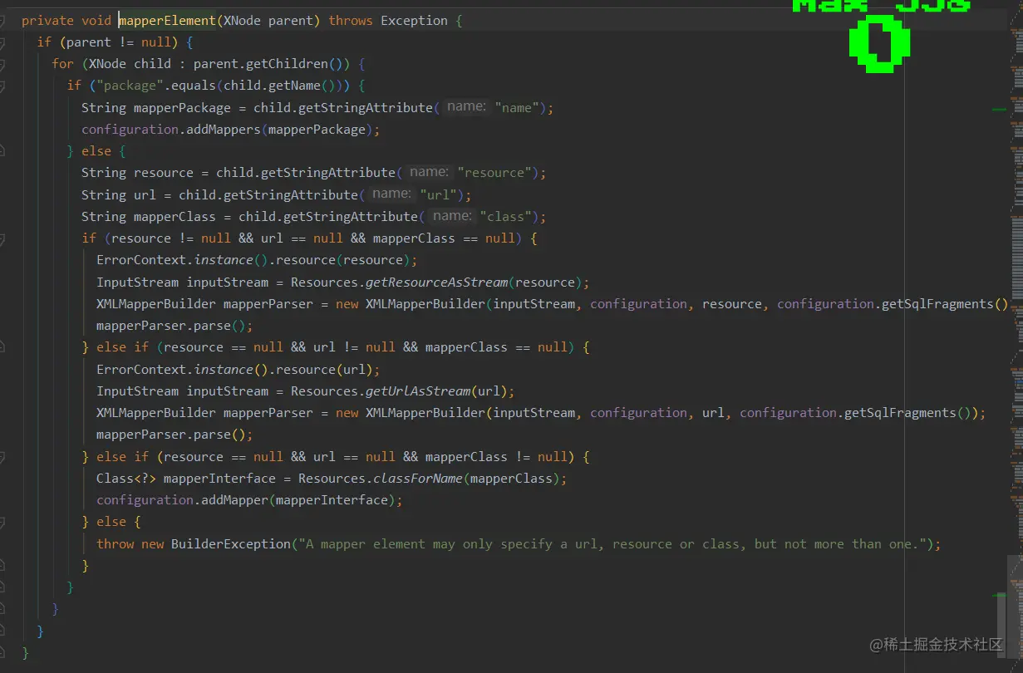Click the "throw new" keywords
The height and width of the screenshot is (673, 1023).
pyautogui.click(x=130, y=544)
